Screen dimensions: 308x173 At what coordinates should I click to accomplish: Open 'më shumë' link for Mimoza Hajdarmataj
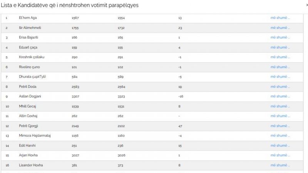point(280,136)
